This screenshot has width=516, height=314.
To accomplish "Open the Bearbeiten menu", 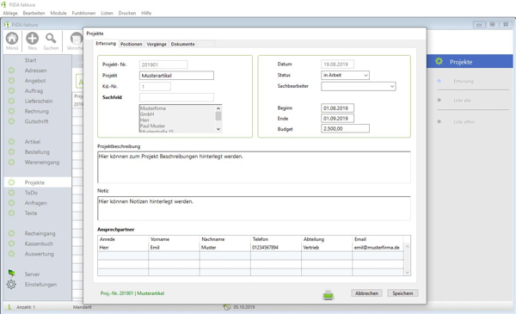I will click(x=34, y=13).
